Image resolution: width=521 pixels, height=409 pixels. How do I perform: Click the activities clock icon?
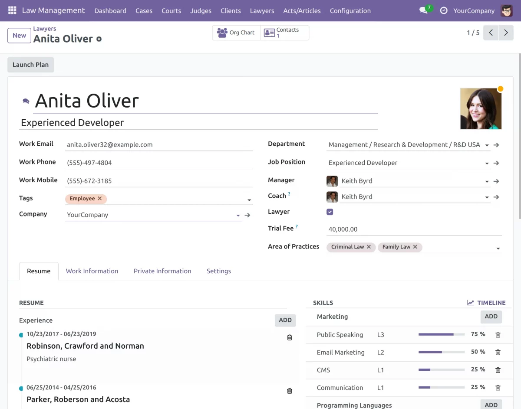[x=443, y=10]
